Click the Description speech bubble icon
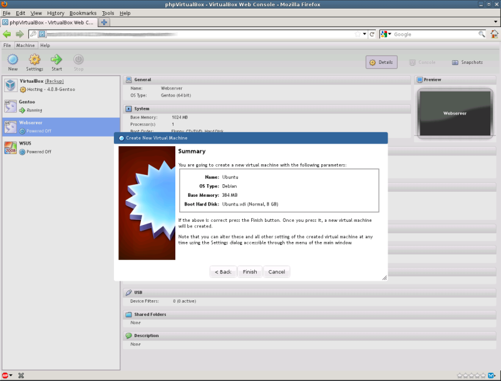 click(128, 336)
